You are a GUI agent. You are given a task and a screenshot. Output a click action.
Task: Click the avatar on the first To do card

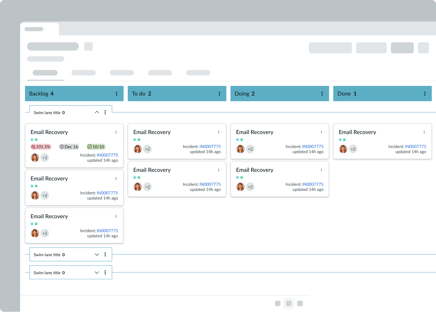138,149
